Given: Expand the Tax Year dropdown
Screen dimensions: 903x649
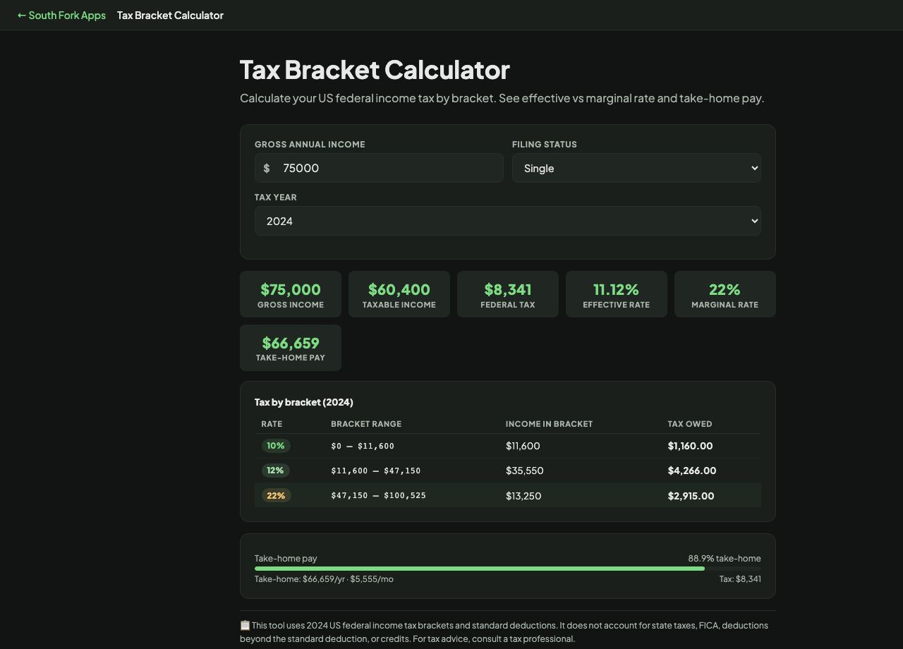Looking at the screenshot, I should pos(508,221).
